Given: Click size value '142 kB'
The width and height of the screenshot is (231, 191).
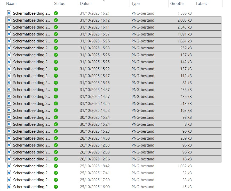Looking at the screenshot, I should point(186,62).
